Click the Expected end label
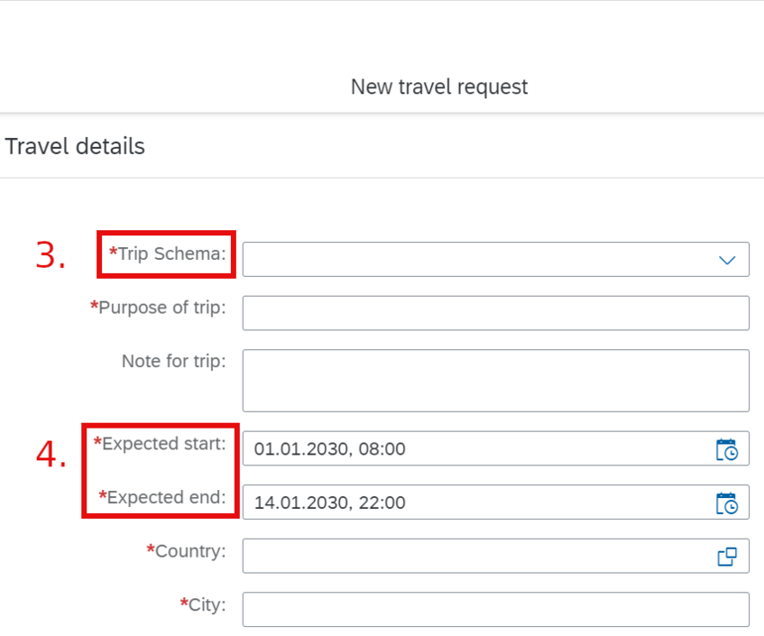 point(162,498)
